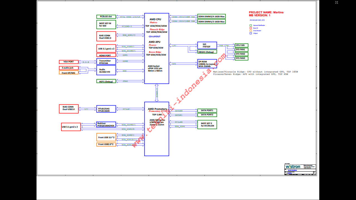Select the PCB BOARD SIZE: DTX note
The width and height of the screenshot is (356, 200).
coord(257,21)
